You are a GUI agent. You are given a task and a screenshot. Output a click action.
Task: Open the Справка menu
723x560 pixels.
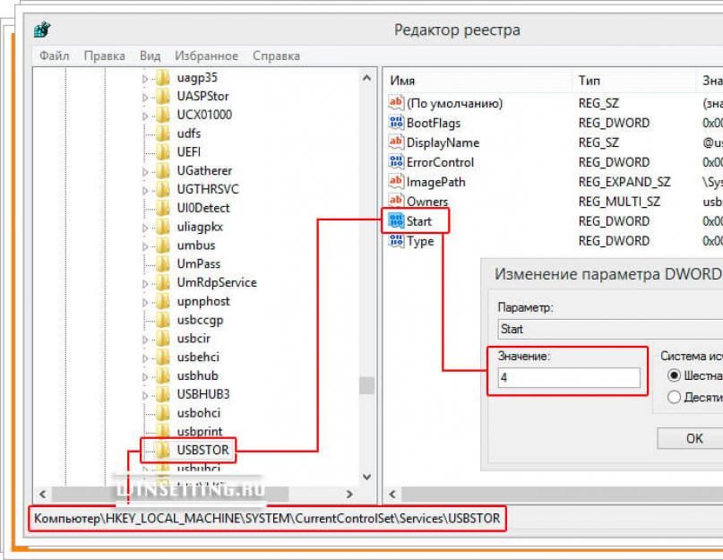tap(276, 56)
